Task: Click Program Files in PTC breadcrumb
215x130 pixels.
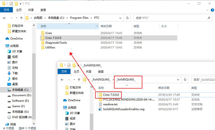Action: click(79, 18)
